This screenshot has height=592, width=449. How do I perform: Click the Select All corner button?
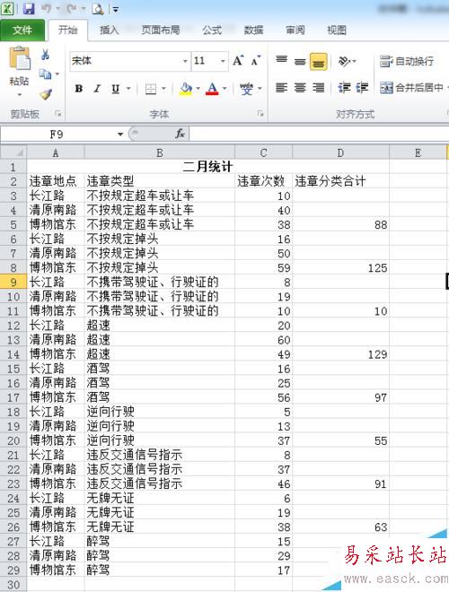pyautogui.click(x=13, y=152)
